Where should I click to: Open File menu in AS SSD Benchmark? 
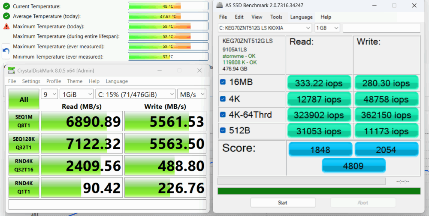pos(223,17)
